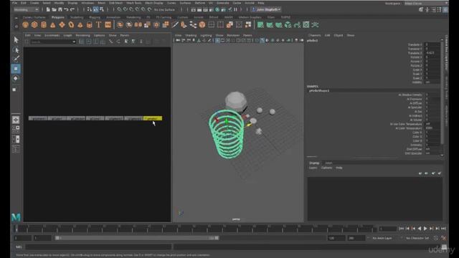Activate the Rotate tool in the toolbox
This screenshot has width=459, height=258.
tap(16, 78)
